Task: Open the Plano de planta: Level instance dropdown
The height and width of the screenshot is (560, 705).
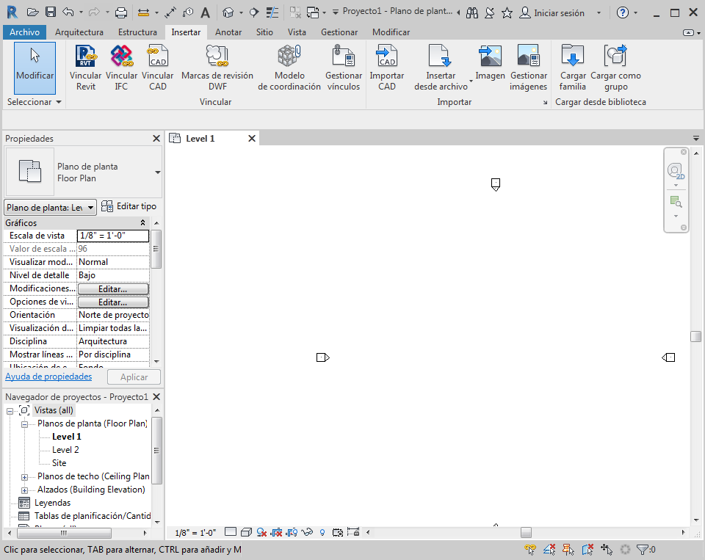Action: [x=51, y=207]
